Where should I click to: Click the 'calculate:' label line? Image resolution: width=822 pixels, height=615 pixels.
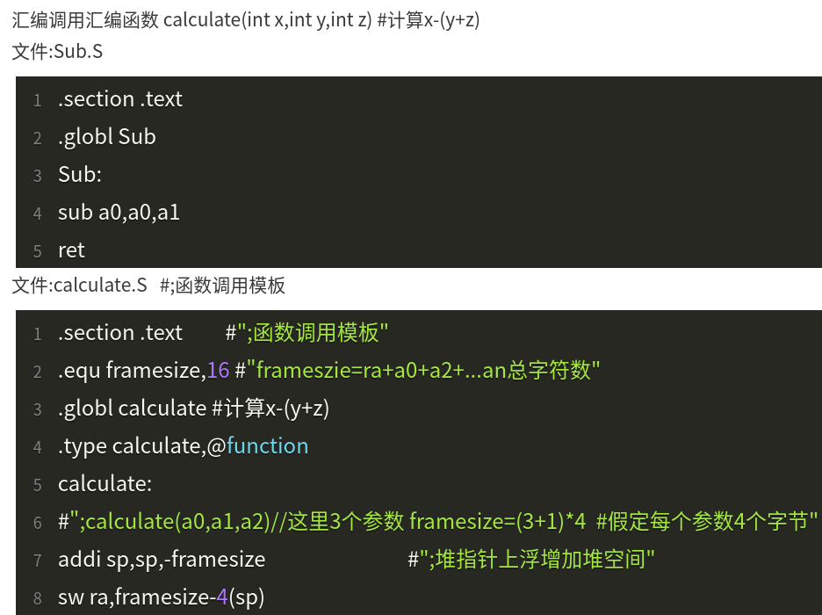[105, 483]
